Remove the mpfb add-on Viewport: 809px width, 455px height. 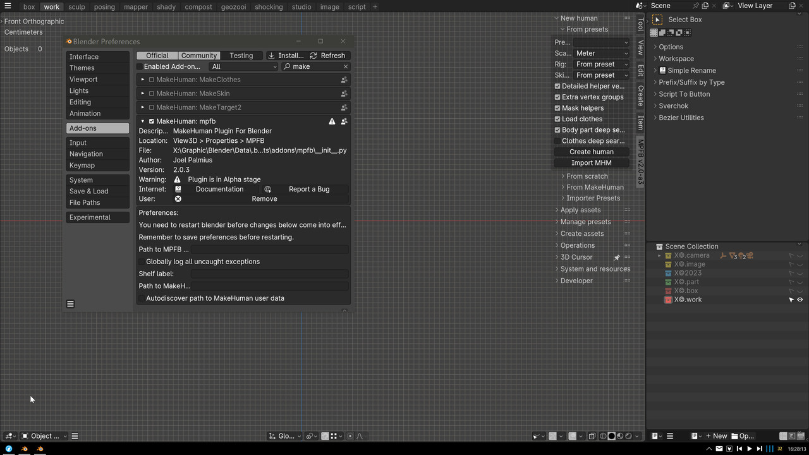coord(260,199)
